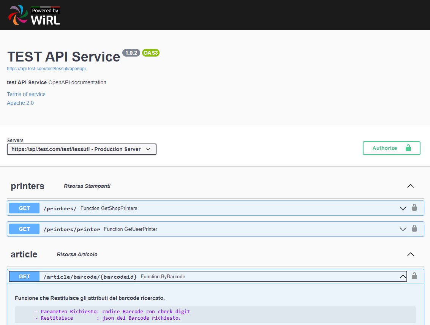Expand the /printers/ GET operation chevron
The image size is (430, 325).
[x=403, y=208]
